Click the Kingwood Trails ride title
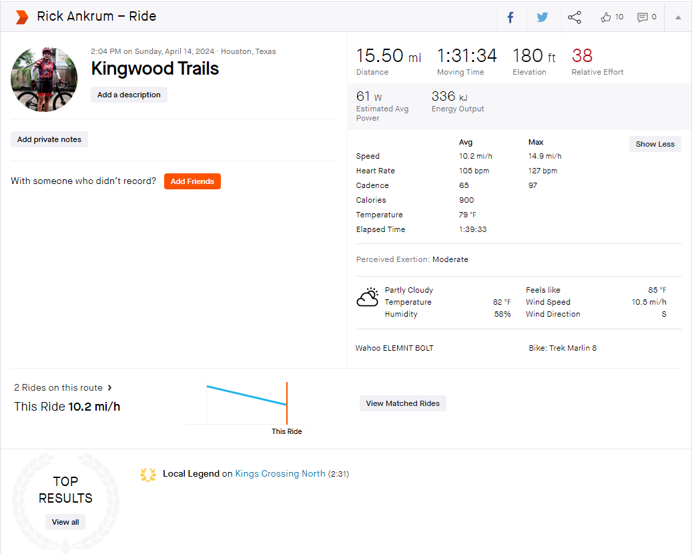Screen dimensions: 694x554 155,69
